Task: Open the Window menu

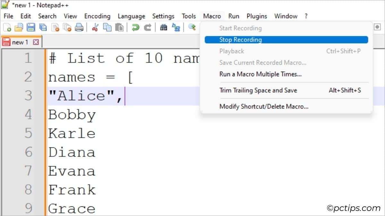Action: point(286,16)
